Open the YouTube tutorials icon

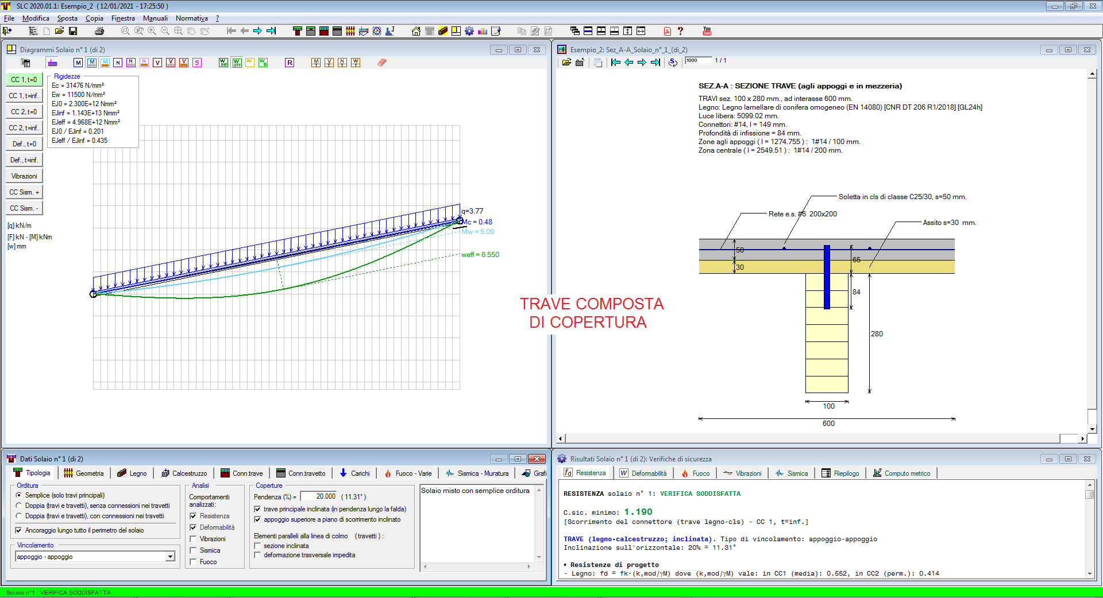point(707,31)
